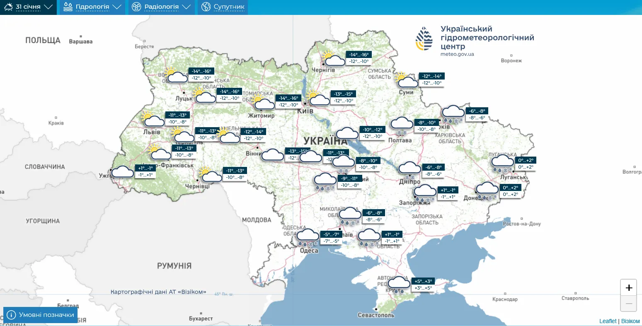Open the Leaflet attribution link
Screen dimensions: 642x326
[x=608, y=321]
